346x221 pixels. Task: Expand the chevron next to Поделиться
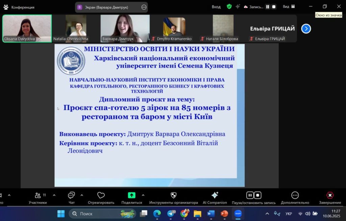tap(143, 195)
